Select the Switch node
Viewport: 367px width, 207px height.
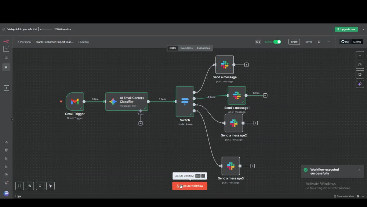pyautogui.click(x=185, y=101)
